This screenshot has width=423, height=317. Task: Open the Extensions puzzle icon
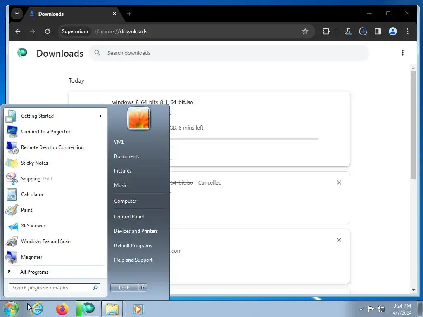point(326,31)
